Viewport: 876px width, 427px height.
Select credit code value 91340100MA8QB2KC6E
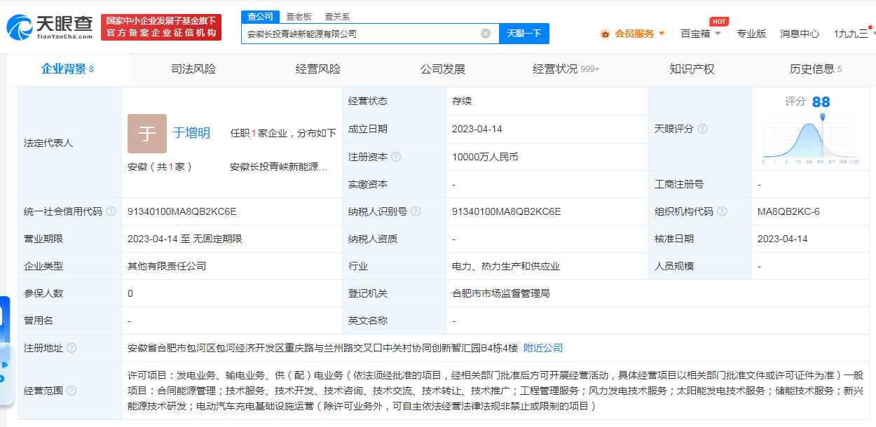[182, 211]
